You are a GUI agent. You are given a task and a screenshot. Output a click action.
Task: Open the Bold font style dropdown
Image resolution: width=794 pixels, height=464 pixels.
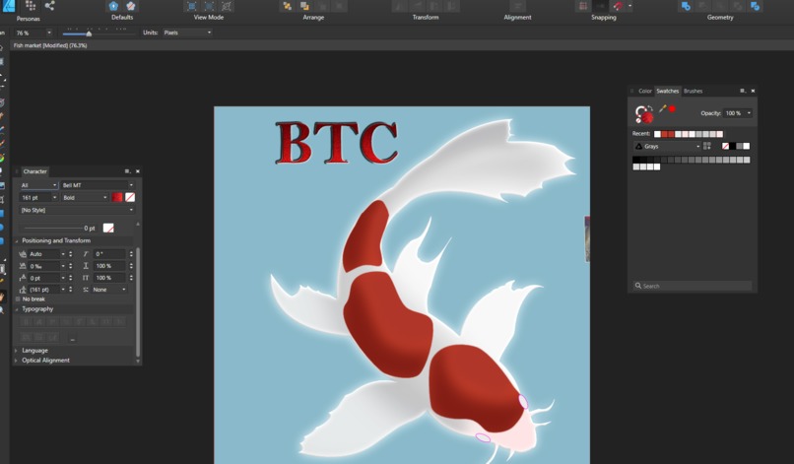click(85, 198)
